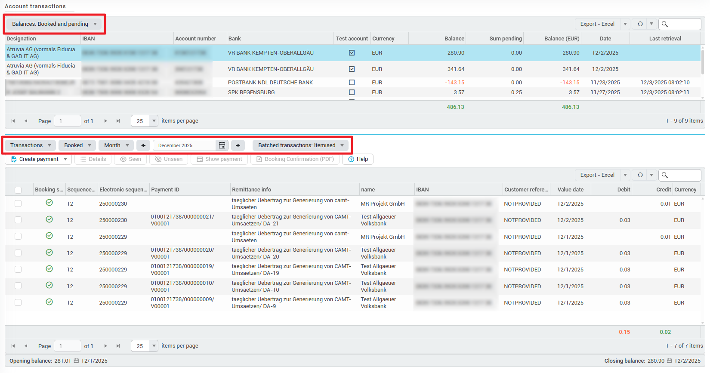Toggle Test account checkbox for Postbank row
This screenshot has height=373, width=710.
352,83
